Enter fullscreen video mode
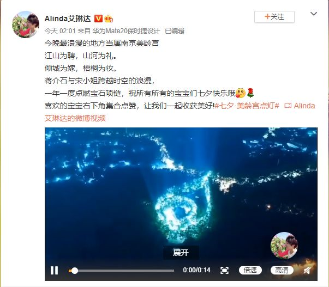Screen dimensions: 329x287 point(224,271)
